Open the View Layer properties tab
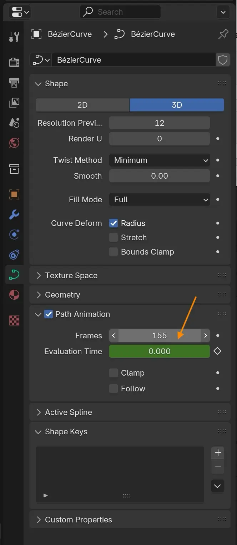 (14, 102)
